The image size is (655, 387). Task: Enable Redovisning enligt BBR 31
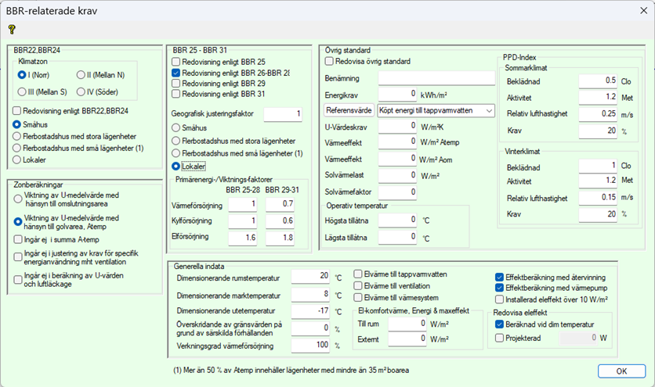point(176,94)
